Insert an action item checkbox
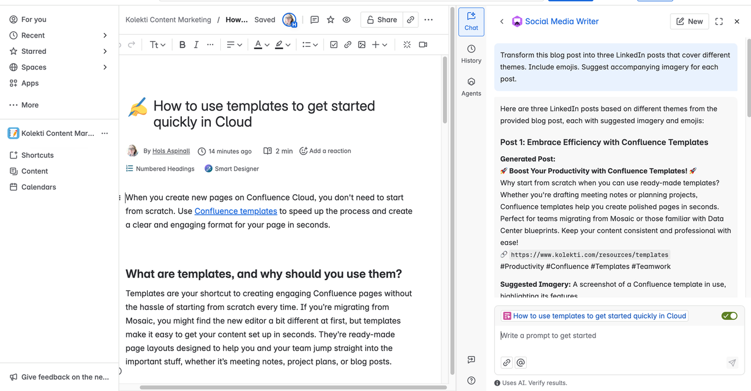Image resolution: width=751 pixels, height=391 pixels. 334,45
